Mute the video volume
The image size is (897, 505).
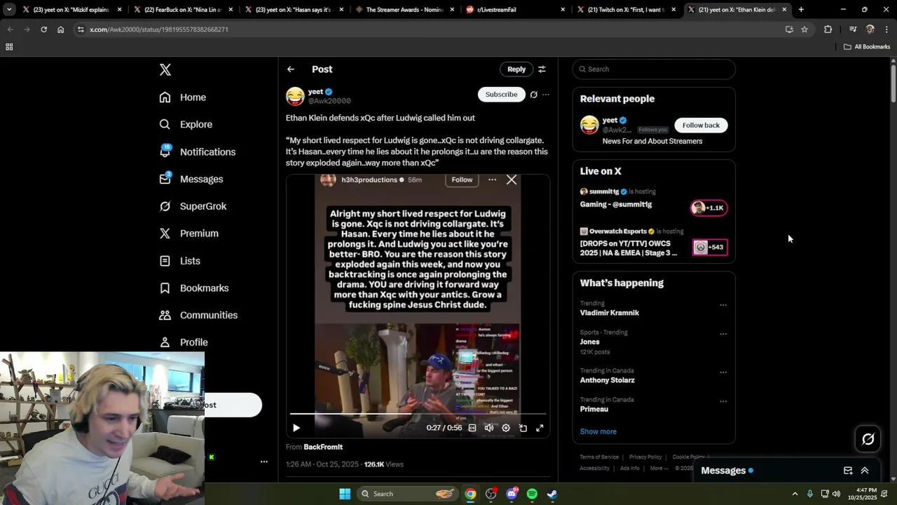pos(489,428)
